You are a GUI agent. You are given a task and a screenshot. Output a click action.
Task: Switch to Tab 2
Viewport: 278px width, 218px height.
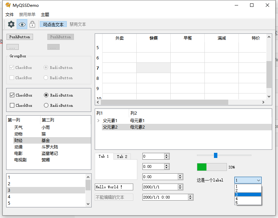click(122, 156)
